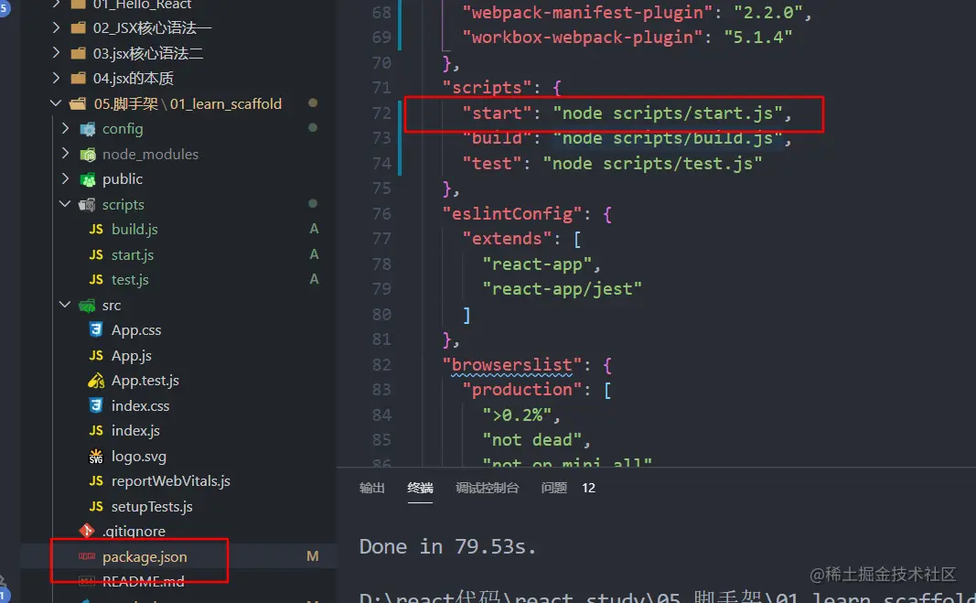Open setupTests.js file
976x603 pixels.
click(x=152, y=507)
